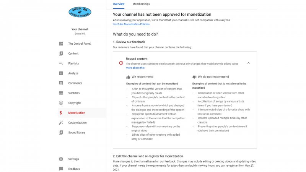Click the Copyright circle icon
This screenshot has height=172, width=306.
(61, 103)
